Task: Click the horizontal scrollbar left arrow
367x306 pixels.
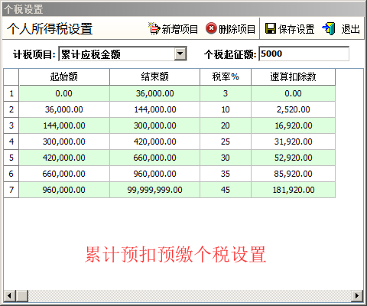Action: point(9,296)
